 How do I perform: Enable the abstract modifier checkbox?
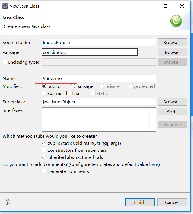pyautogui.click(x=44, y=93)
